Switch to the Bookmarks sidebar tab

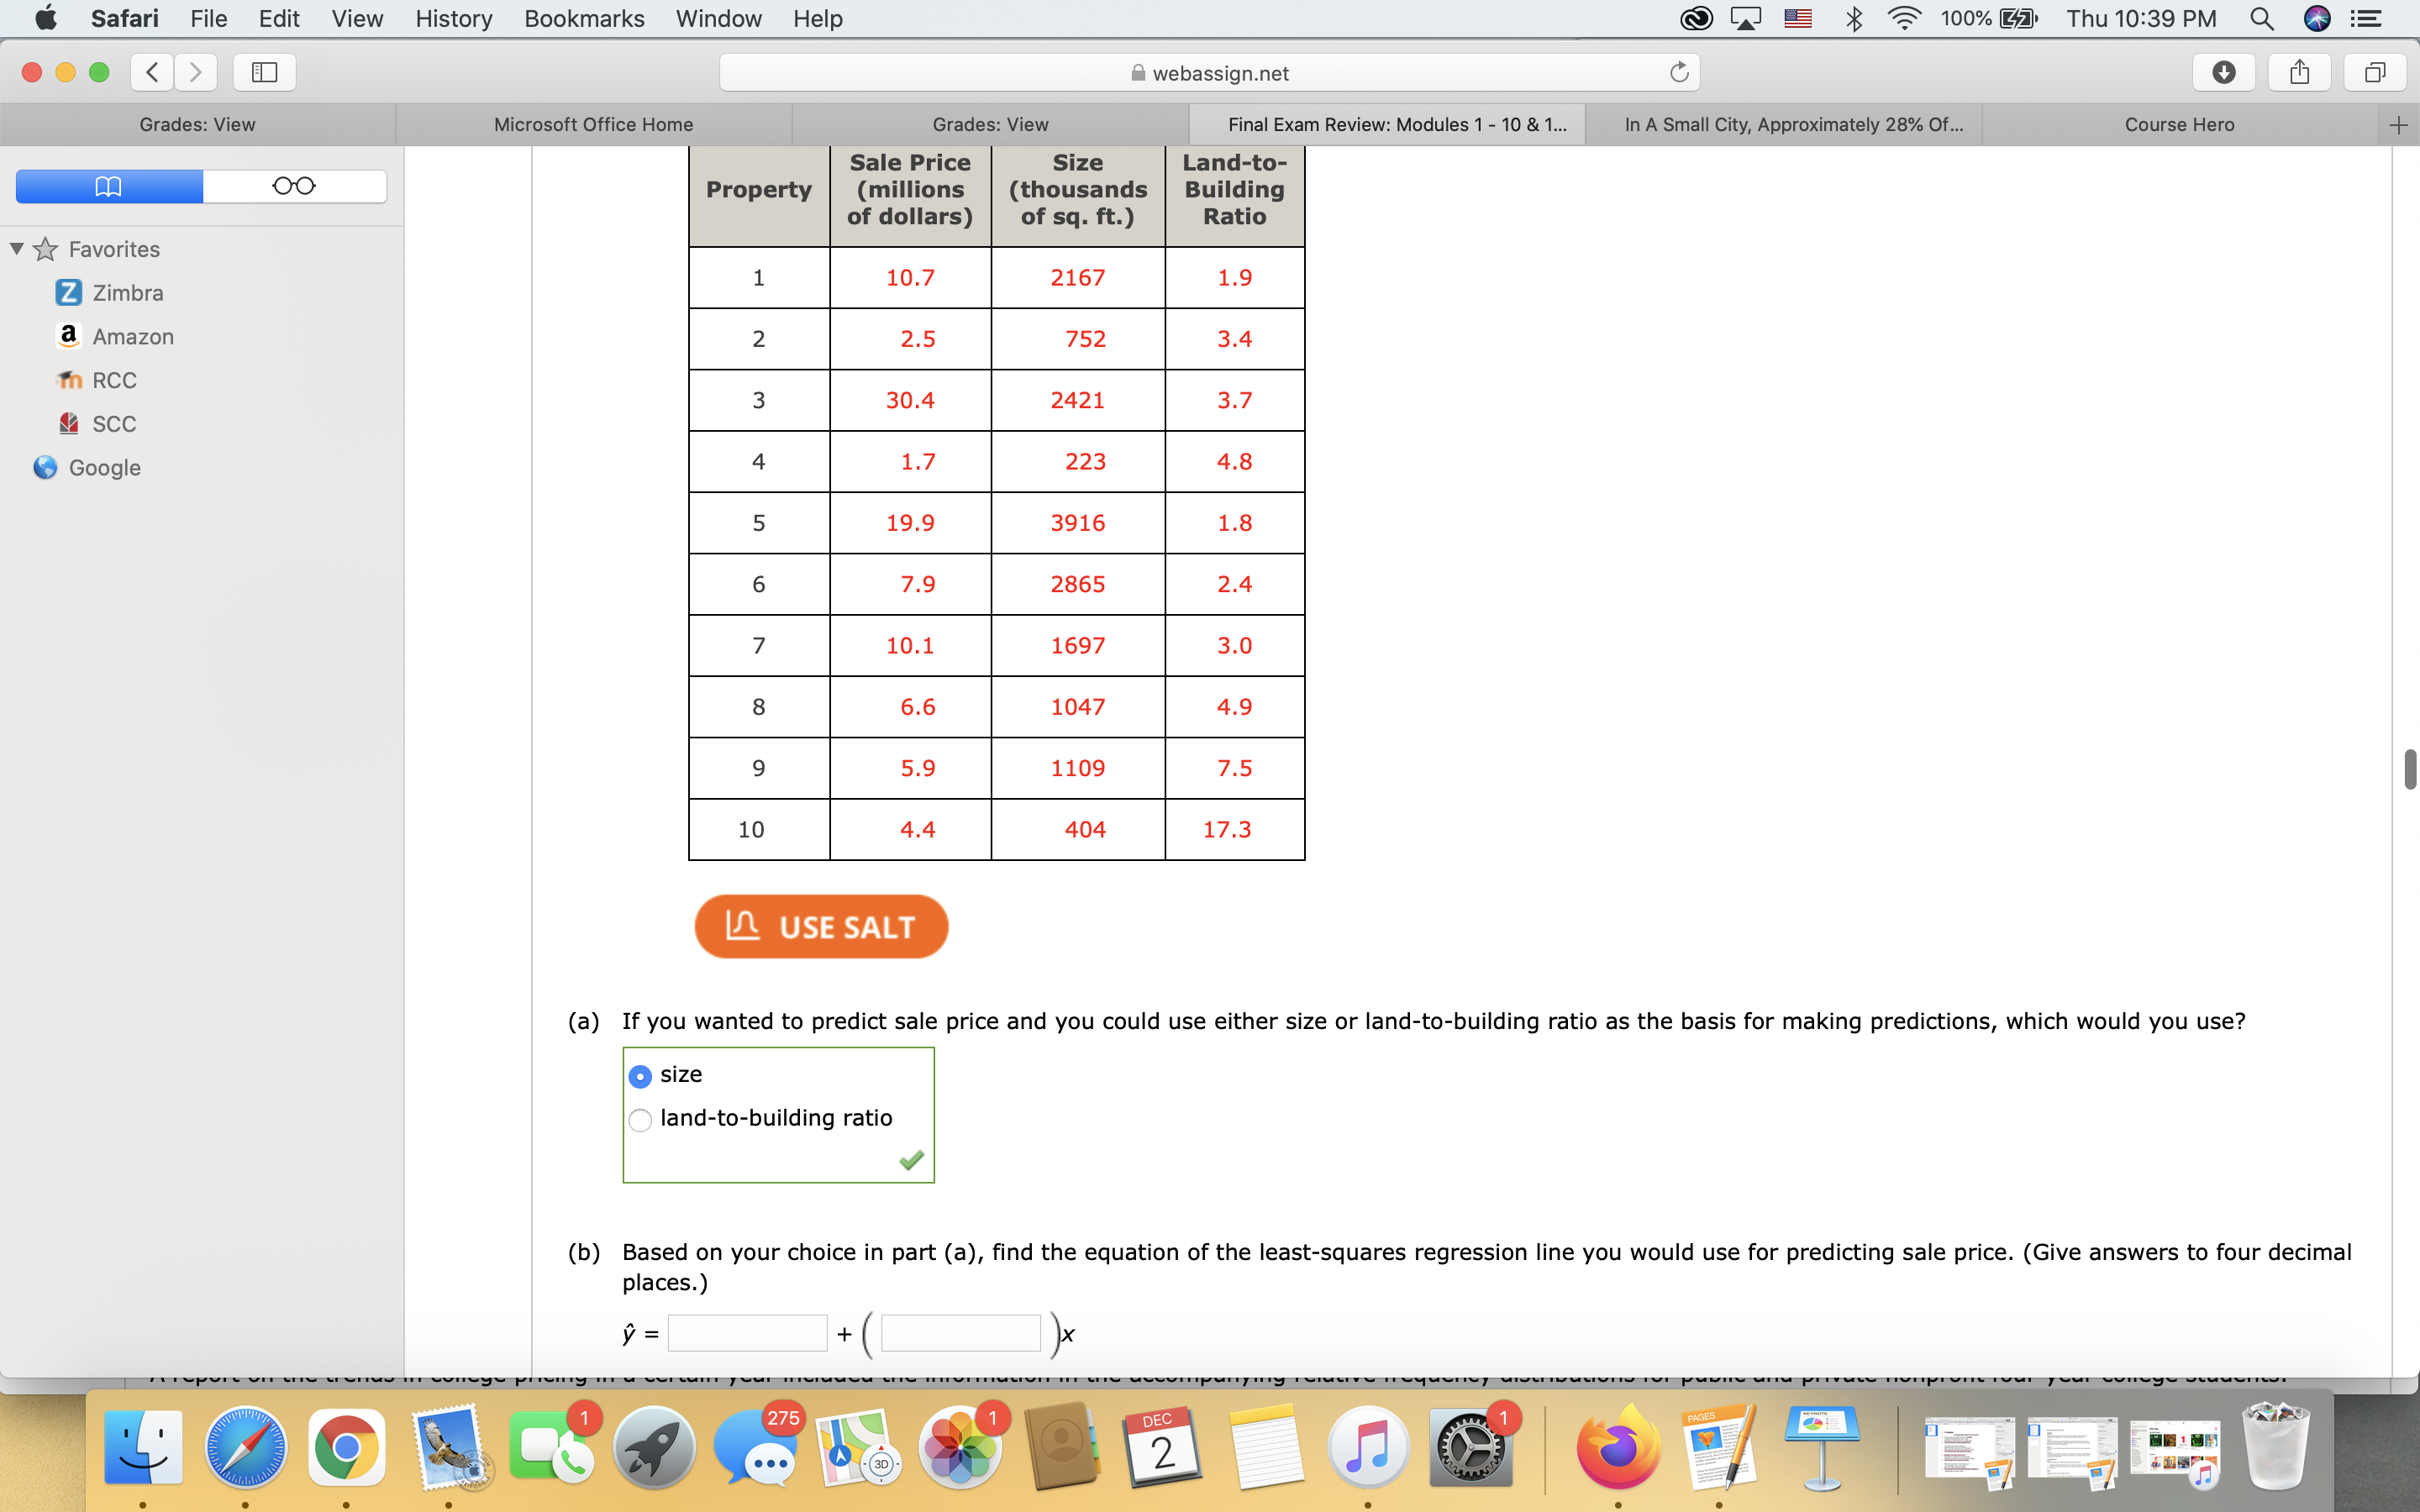click(x=109, y=186)
